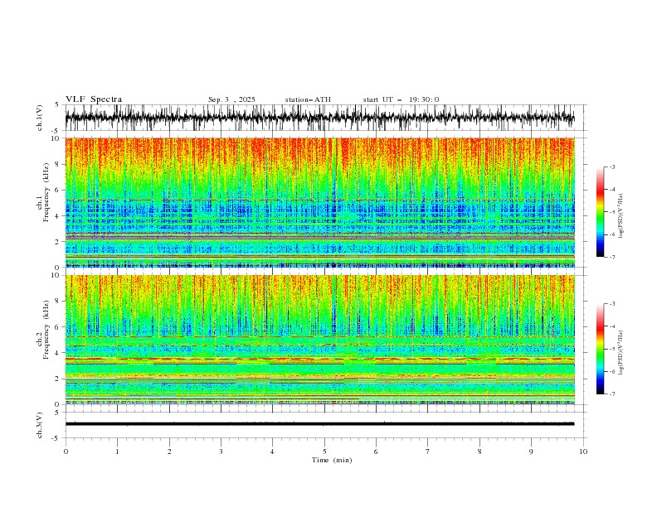Click inside the ch.1 spectrogram panel

tap(319, 202)
